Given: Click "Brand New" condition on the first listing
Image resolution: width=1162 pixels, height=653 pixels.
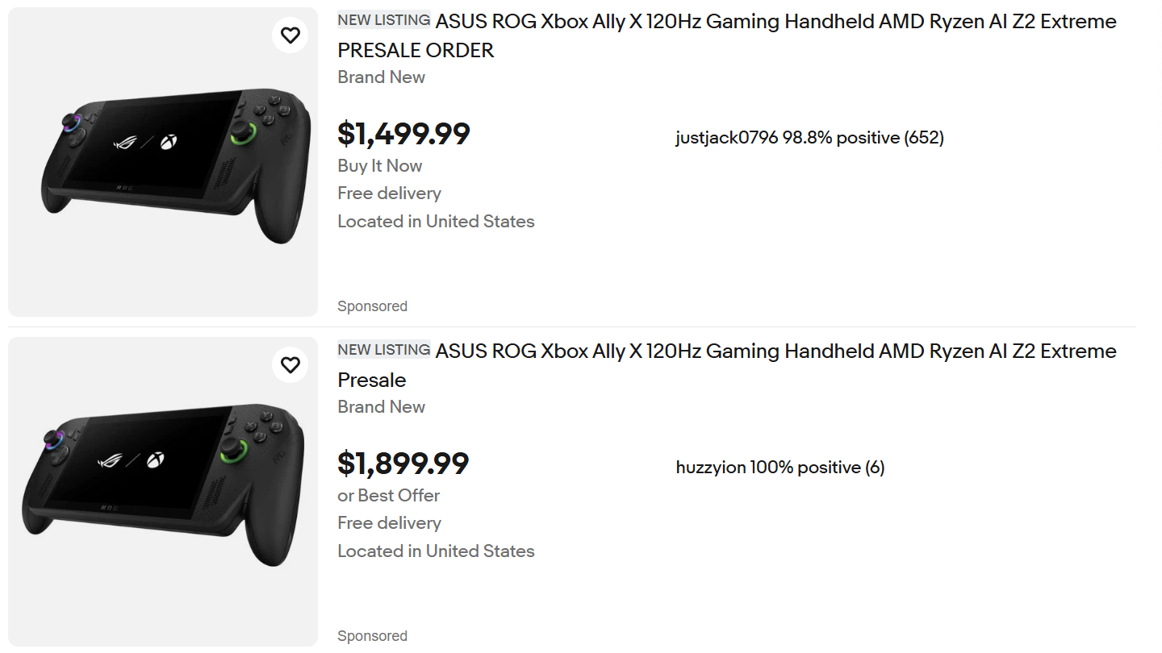Looking at the screenshot, I should pyautogui.click(x=381, y=77).
